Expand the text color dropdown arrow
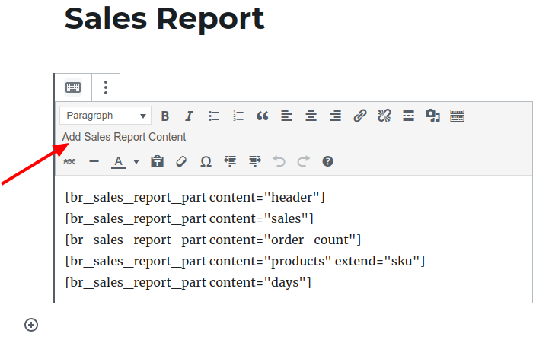The width and height of the screenshot is (552, 340). [x=136, y=161]
